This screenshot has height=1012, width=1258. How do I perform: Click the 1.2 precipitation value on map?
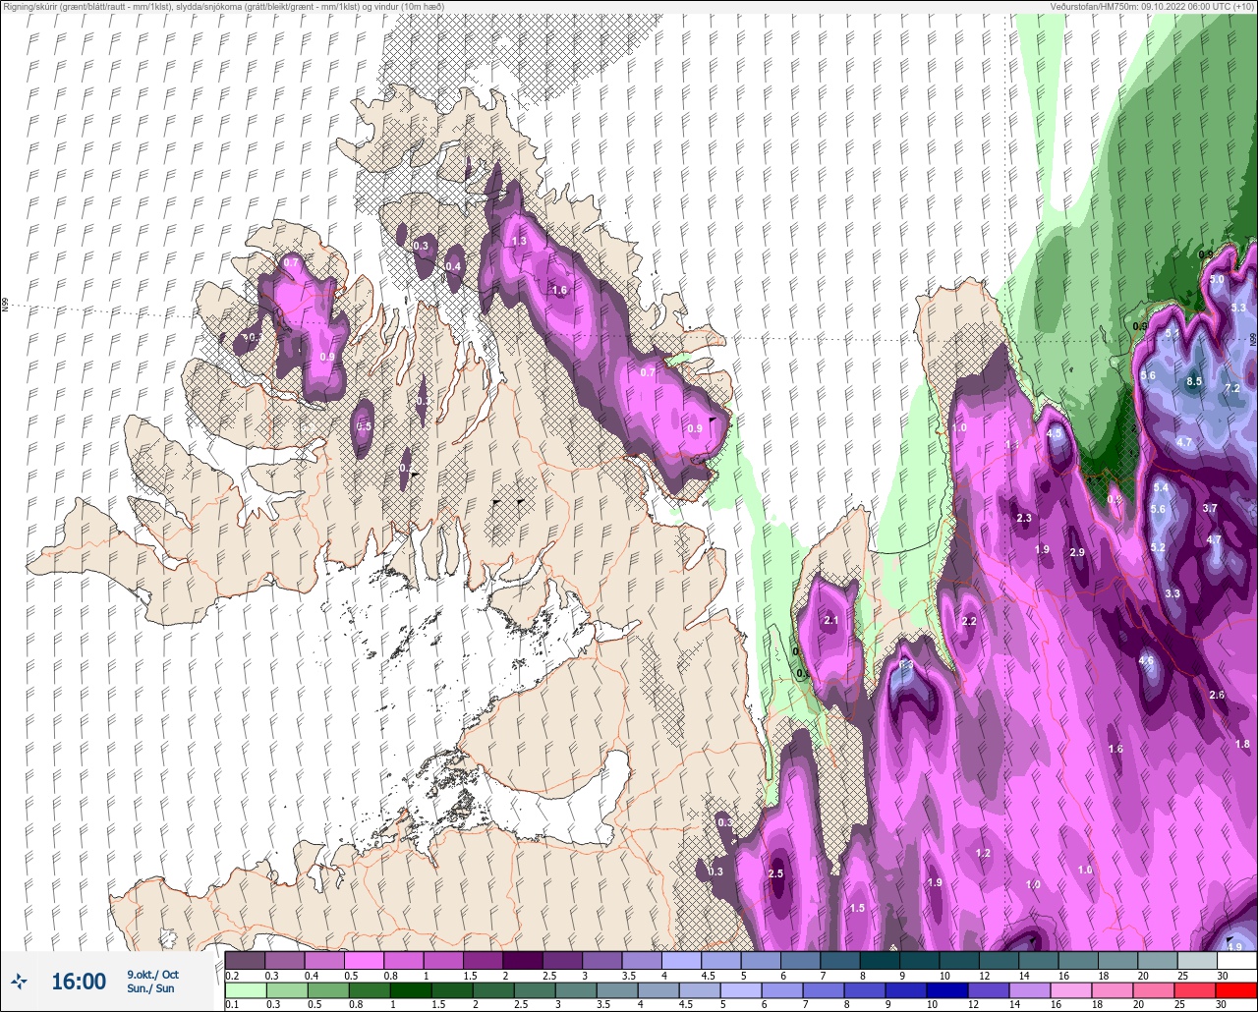click(x=984, y=853)
